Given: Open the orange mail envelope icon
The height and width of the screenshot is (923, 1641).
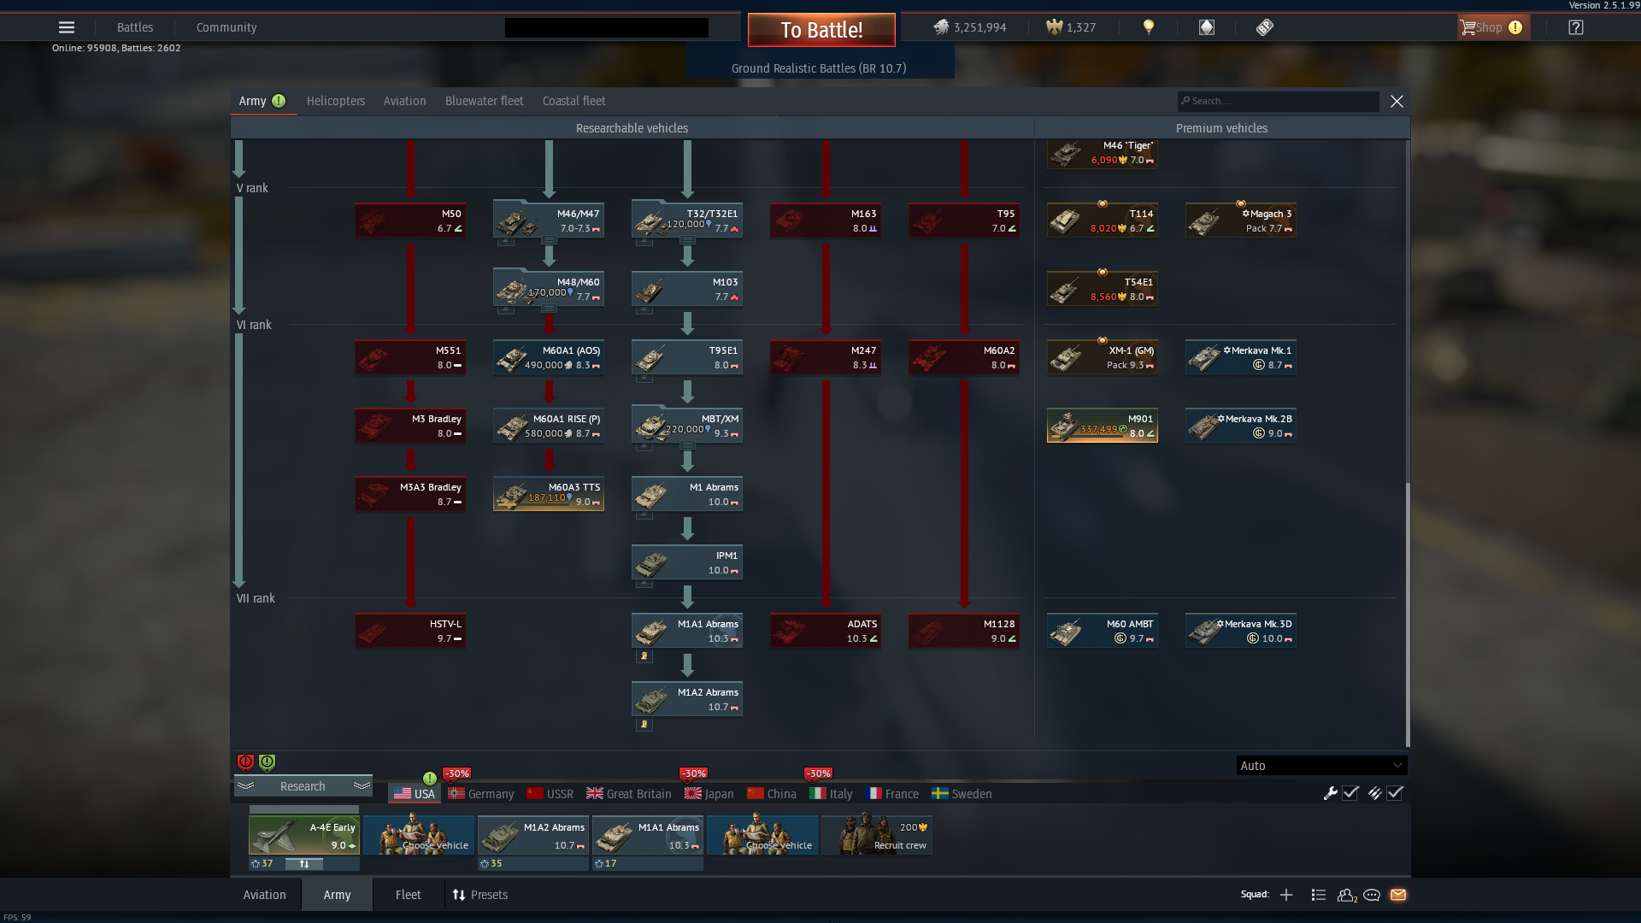Looking at the screenshot, I should point(1398,895).
